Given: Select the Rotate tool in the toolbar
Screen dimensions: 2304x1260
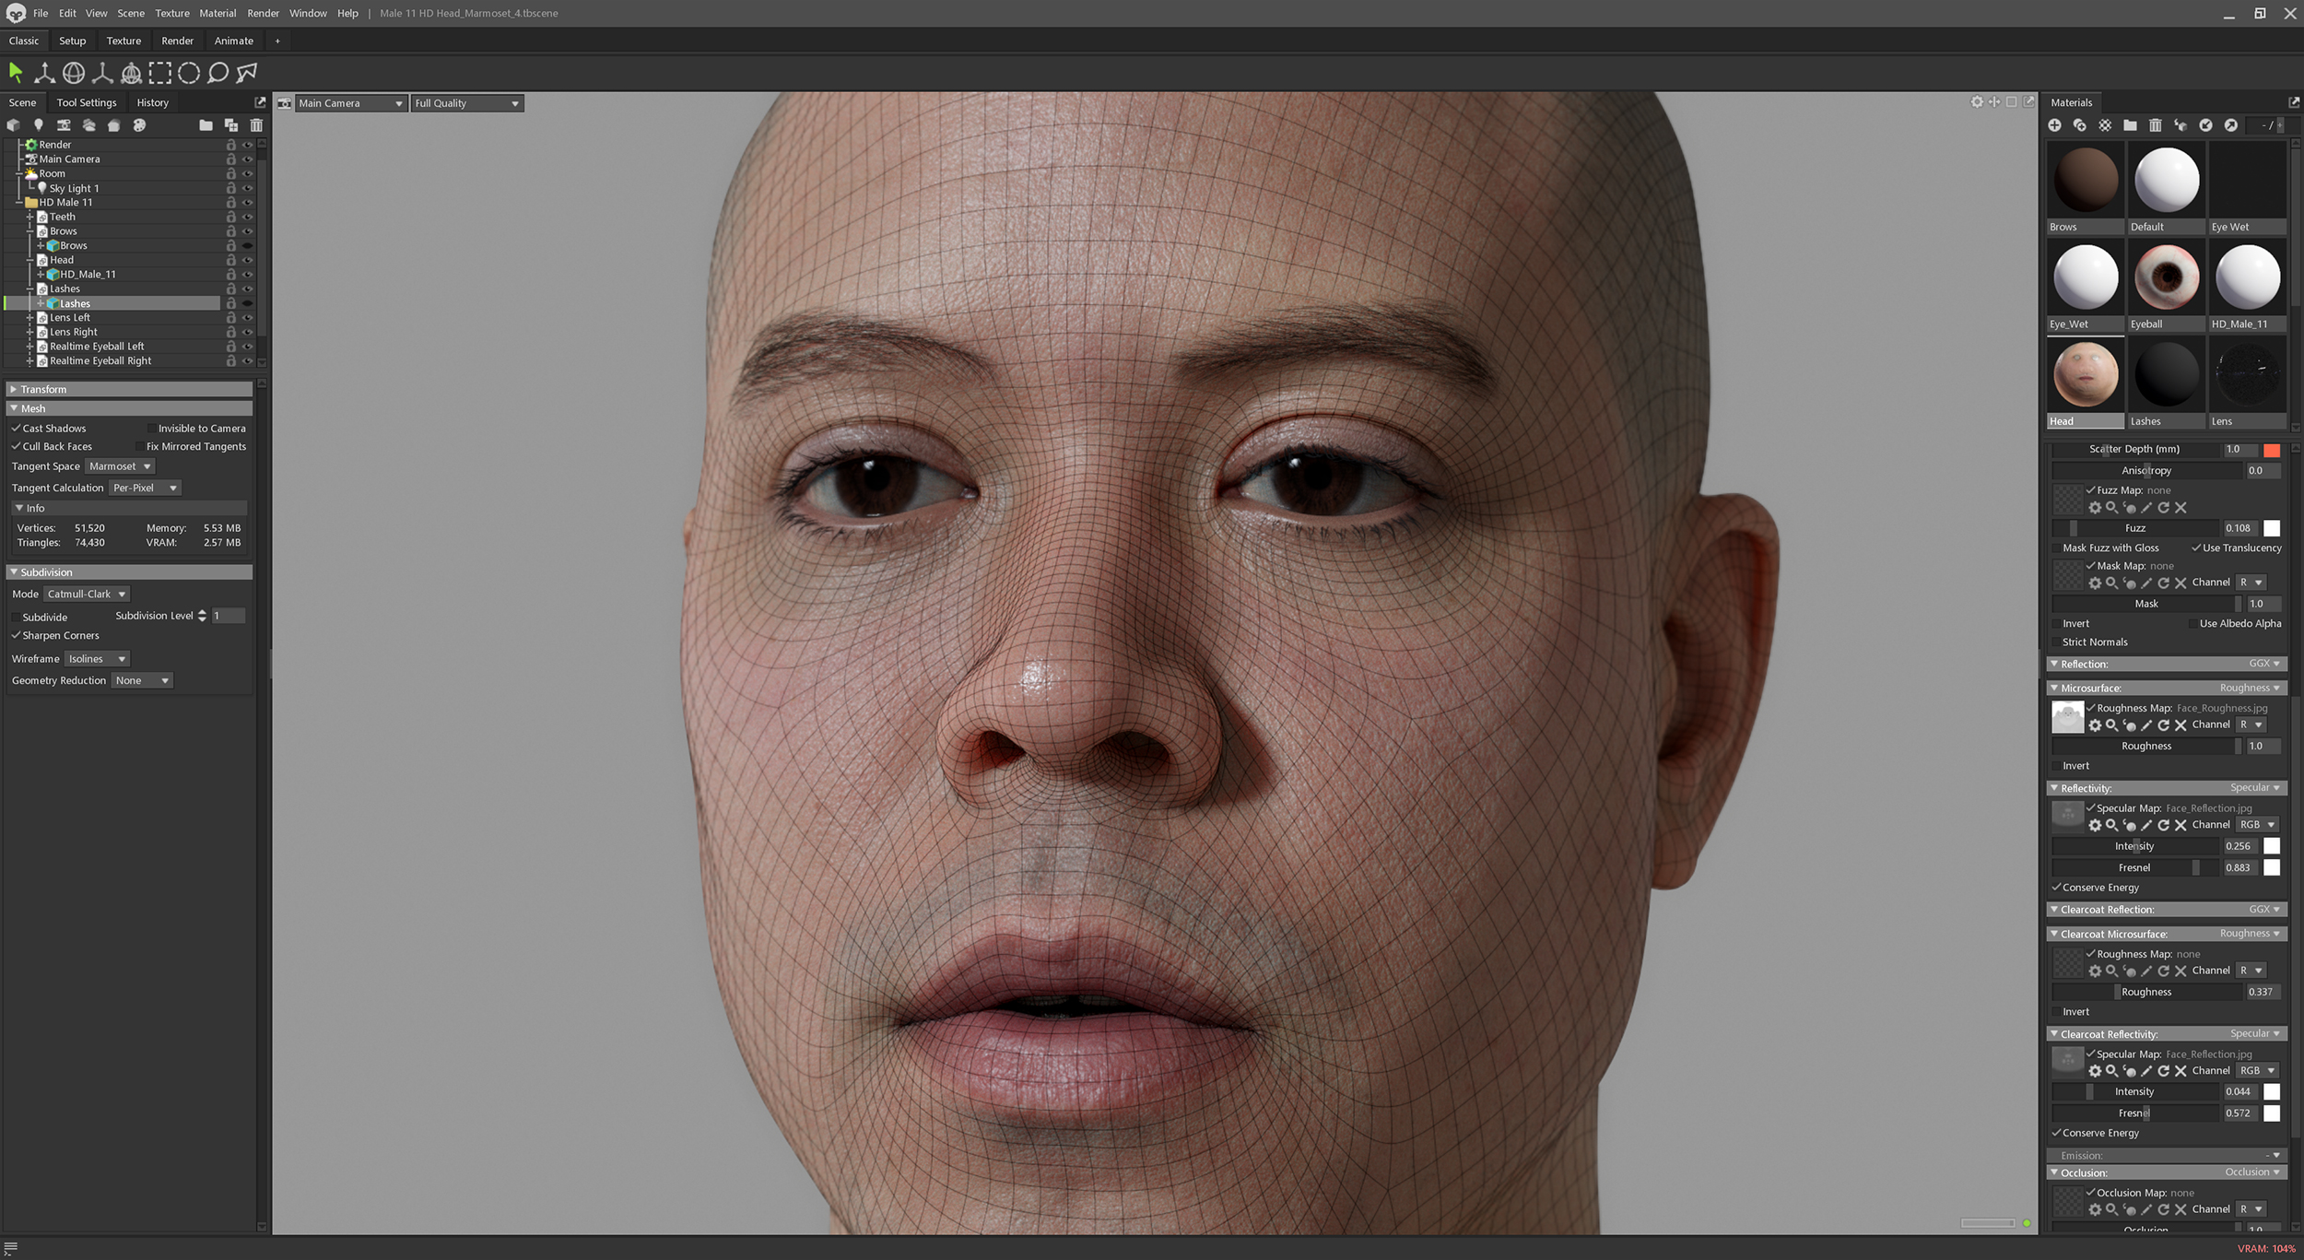Looking at the screenshot, I should click(x=74, y=73).
